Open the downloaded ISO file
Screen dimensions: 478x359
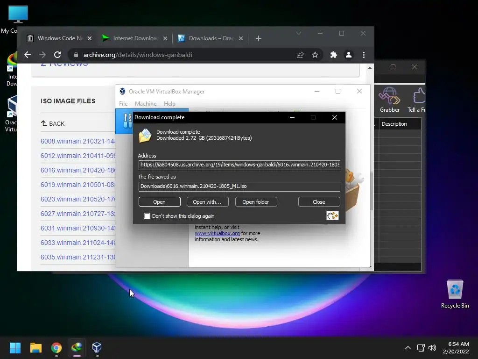[160, 202]
